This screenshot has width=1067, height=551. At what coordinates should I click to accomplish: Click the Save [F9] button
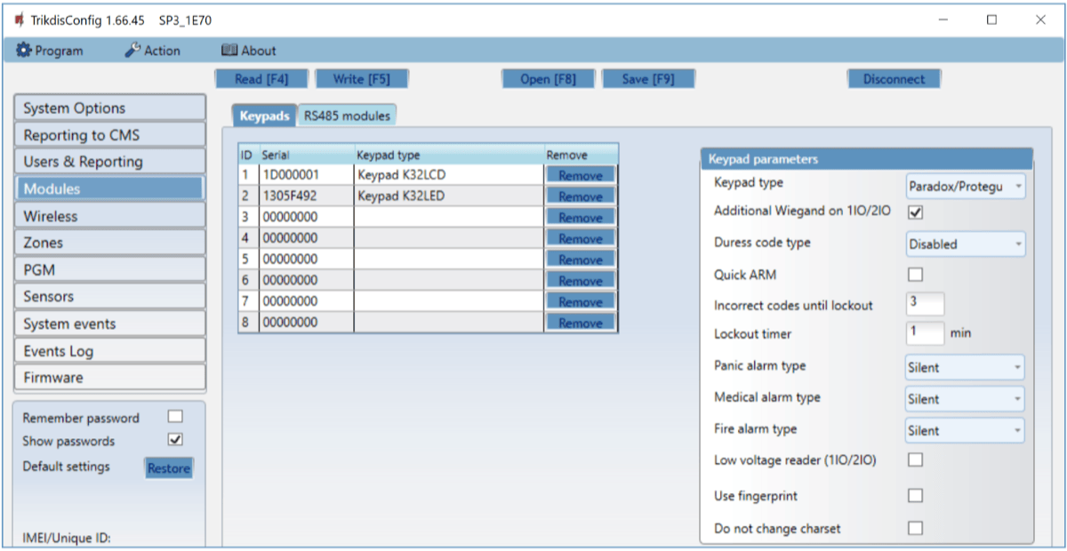click(648, 79)
